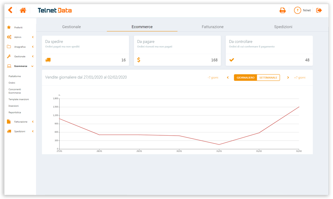Open Ordini submenu item
Viewport: 333px width, 199px height.
[12, 83]
